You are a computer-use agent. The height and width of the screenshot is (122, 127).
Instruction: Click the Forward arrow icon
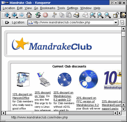[22, 15]
